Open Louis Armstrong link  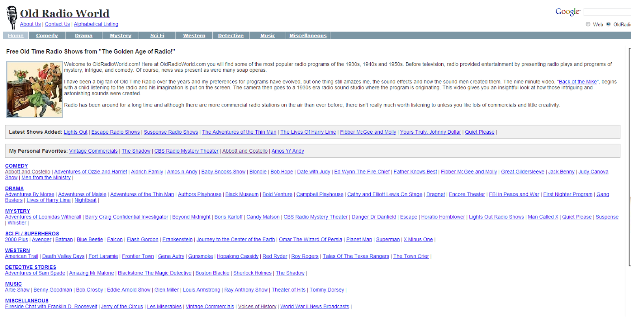click(202, 290)
